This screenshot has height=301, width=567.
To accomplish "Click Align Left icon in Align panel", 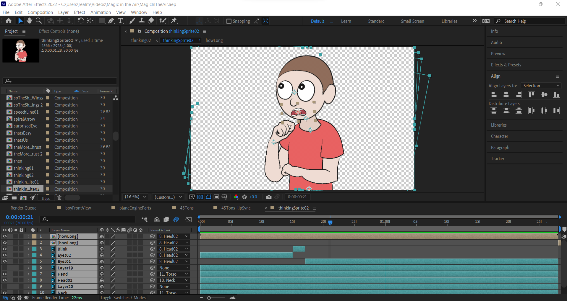I will tap(494, 95).
